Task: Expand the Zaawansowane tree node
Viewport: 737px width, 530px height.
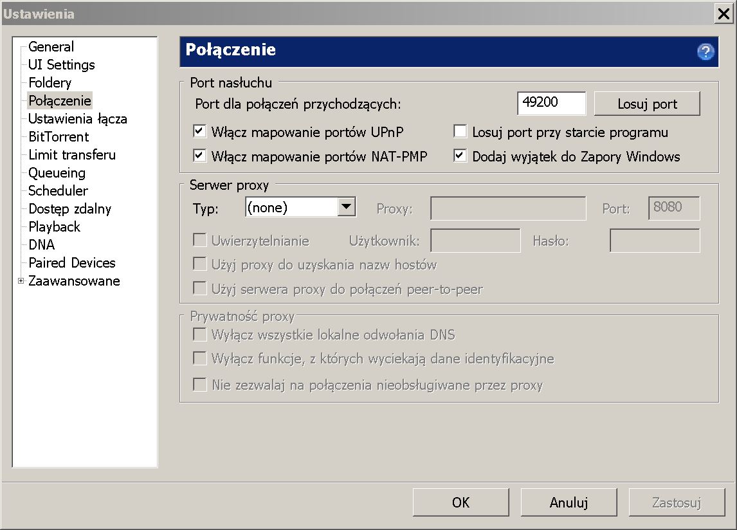Action: [x=21, y=280]
